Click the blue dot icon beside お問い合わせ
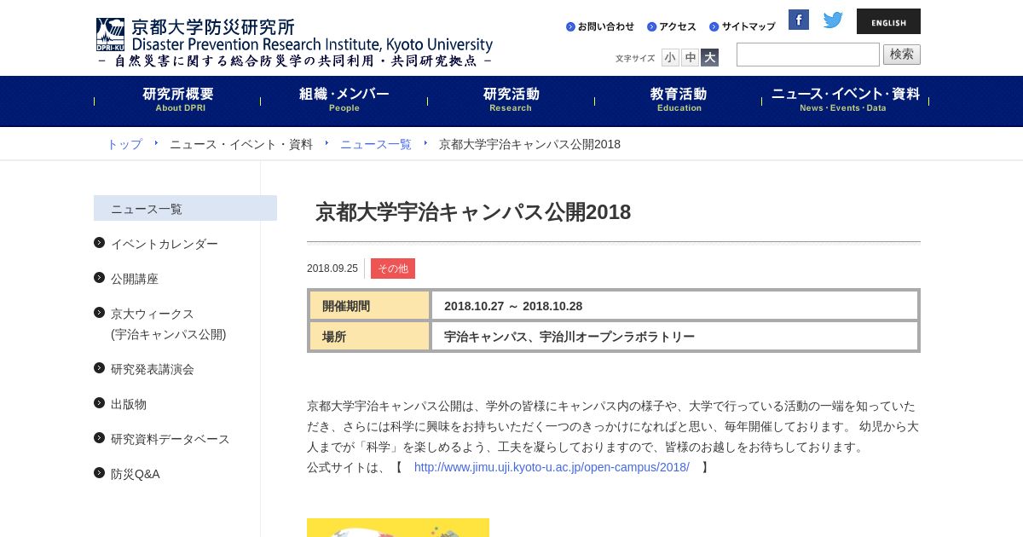 [x=570, y=26]
